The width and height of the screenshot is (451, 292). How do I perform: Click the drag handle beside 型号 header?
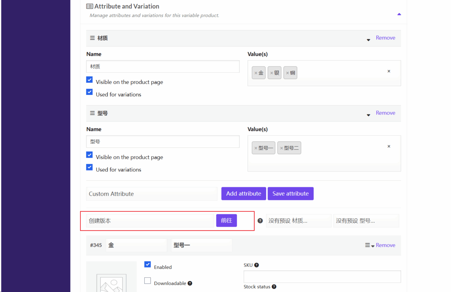click(92, 114)
